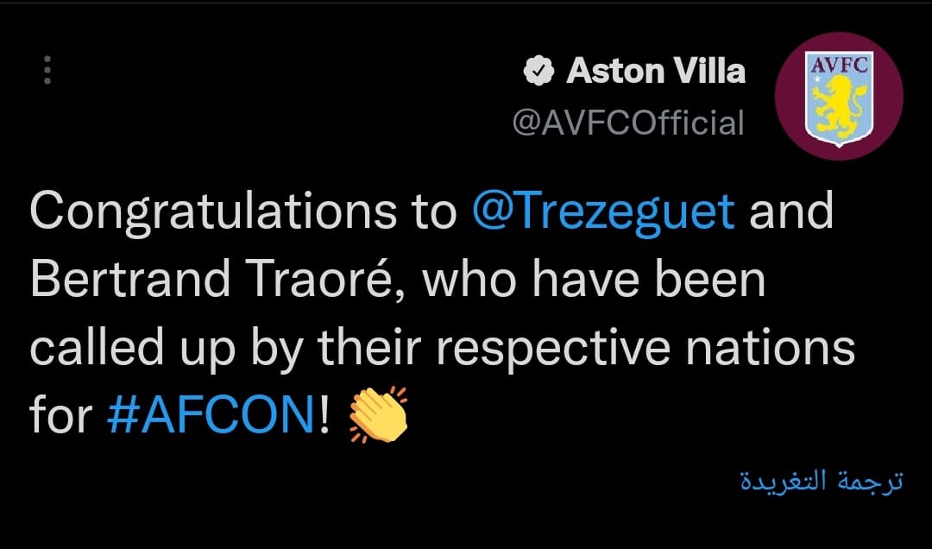The height and width of the screenshot is (549, 932).
Task: Open the @AVFCOfficial handle
Action: [628, 123]
